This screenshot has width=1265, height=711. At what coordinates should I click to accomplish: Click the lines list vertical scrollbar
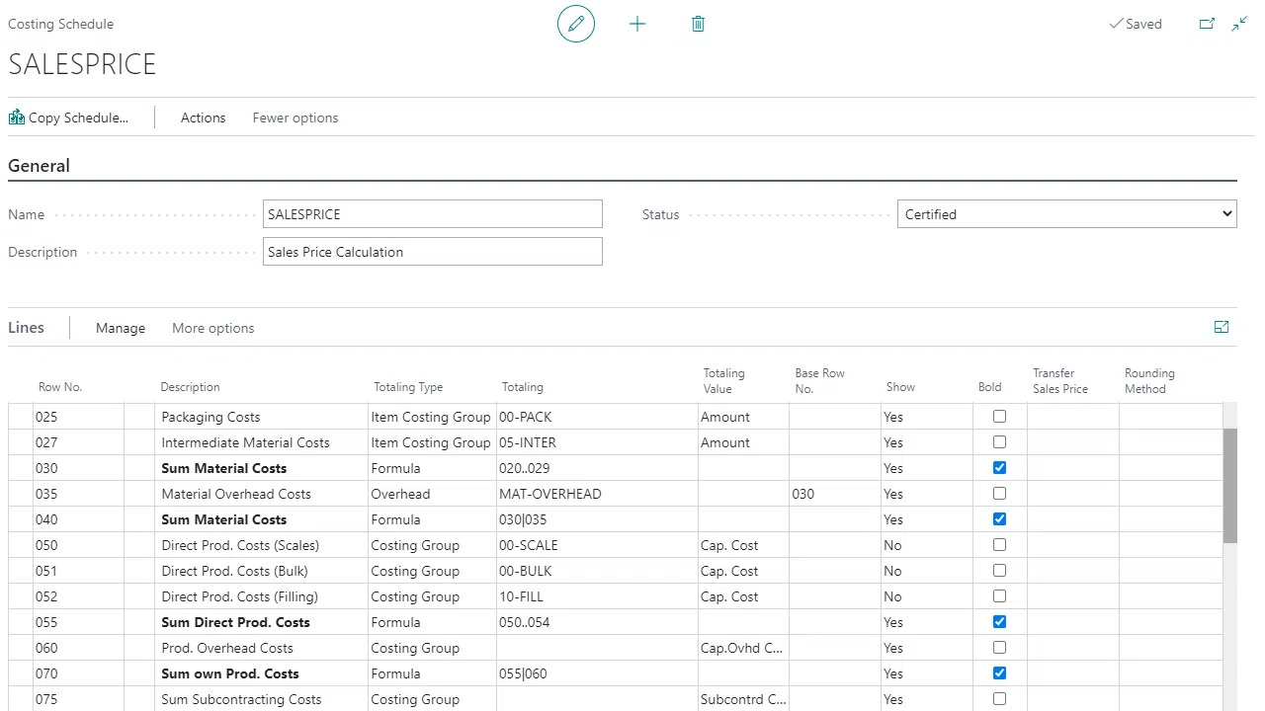tap(1229, 485)
